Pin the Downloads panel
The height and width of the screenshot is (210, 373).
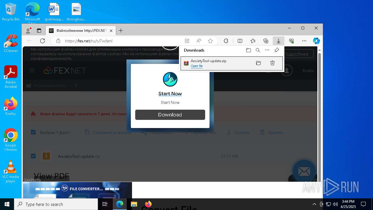pos(277,50)
